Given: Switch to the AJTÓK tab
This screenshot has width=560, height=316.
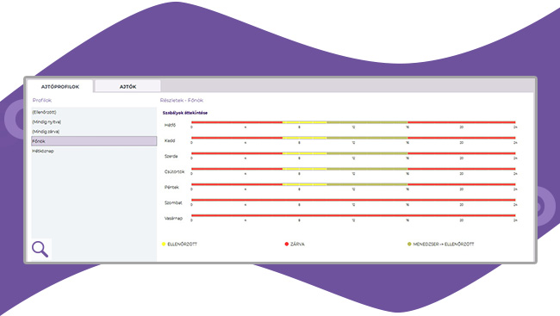Looking at the screenshot, I should pos(128,86).
